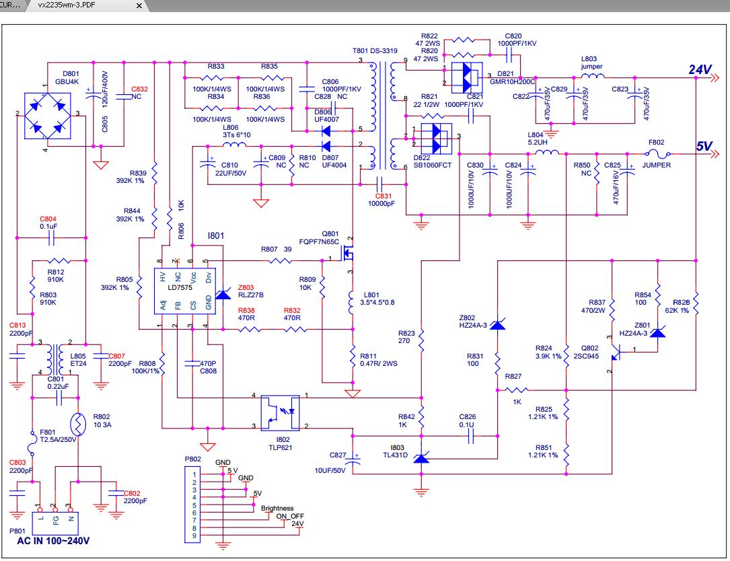Click the '0.47R/ 2WS' value of R811
730x561 pixels.
click(379, 363)
